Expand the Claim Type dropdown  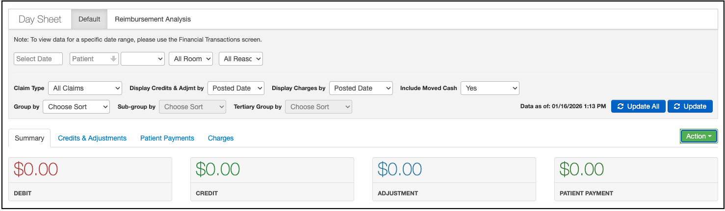coord(84,88)
